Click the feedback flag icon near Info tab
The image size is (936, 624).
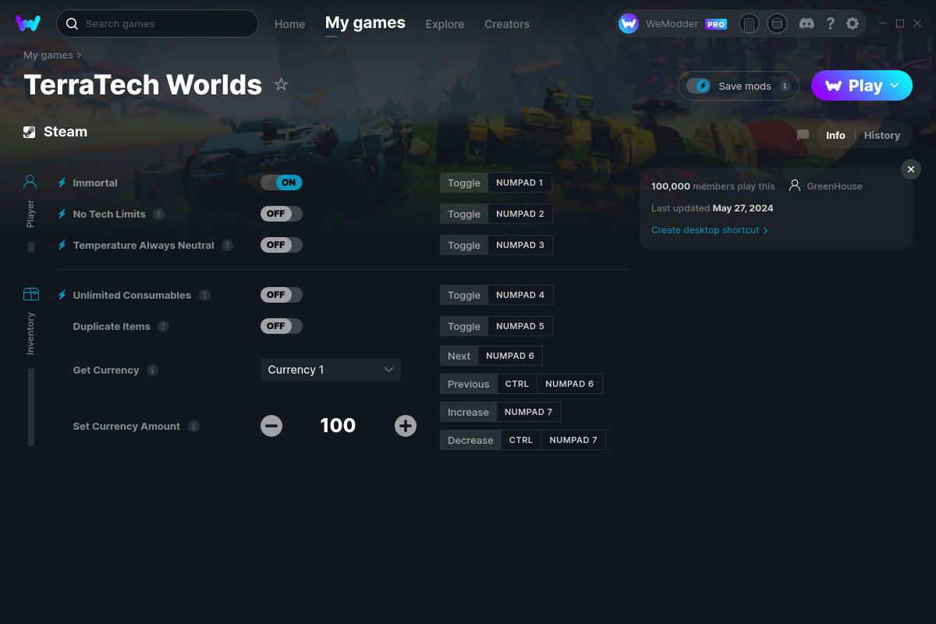(x=803, y=134)
